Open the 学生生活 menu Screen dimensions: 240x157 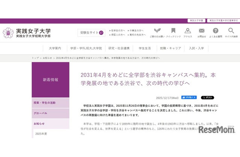click(145, 48)
